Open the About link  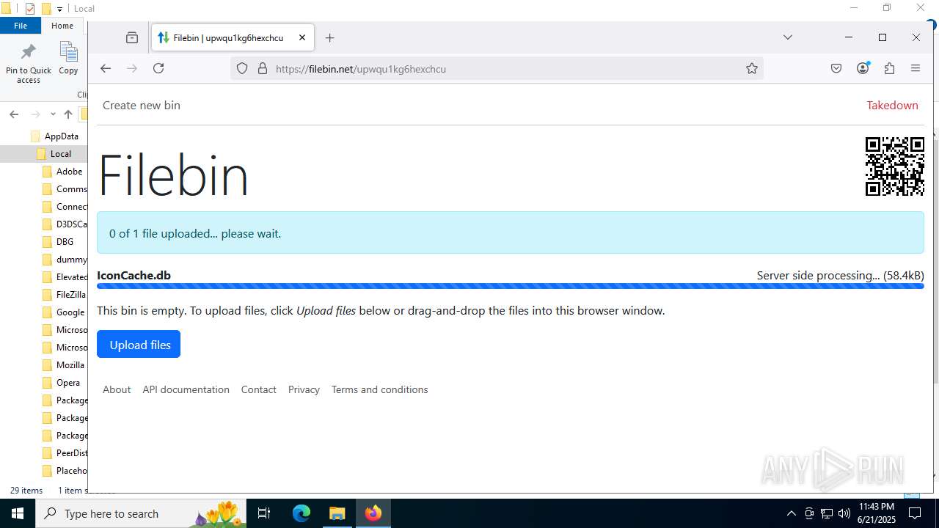(x=117, y=389)
